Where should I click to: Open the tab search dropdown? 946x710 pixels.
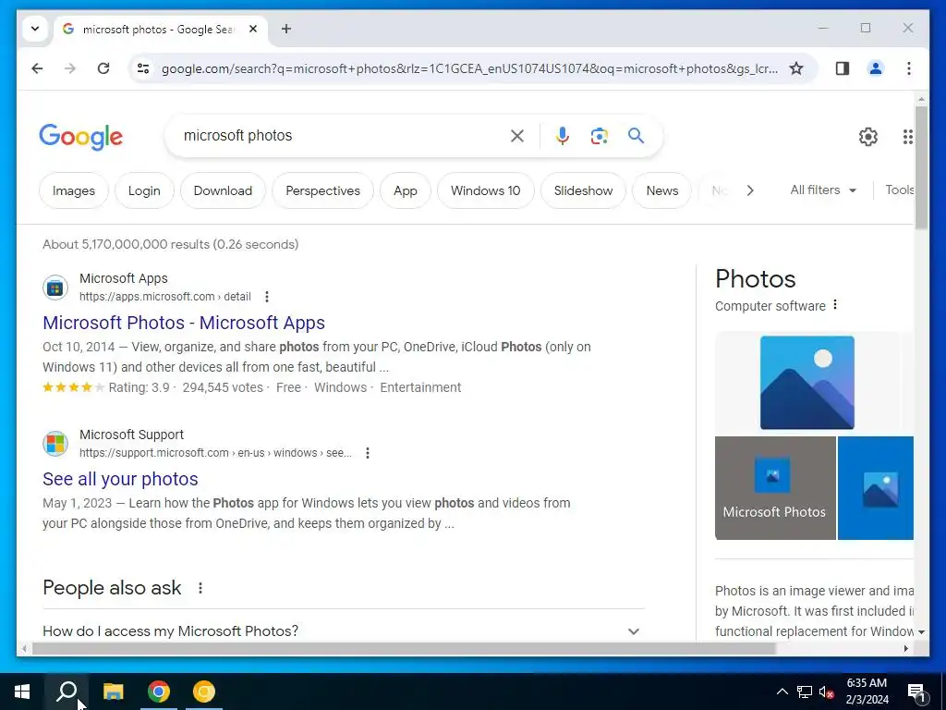coord(35,29)
